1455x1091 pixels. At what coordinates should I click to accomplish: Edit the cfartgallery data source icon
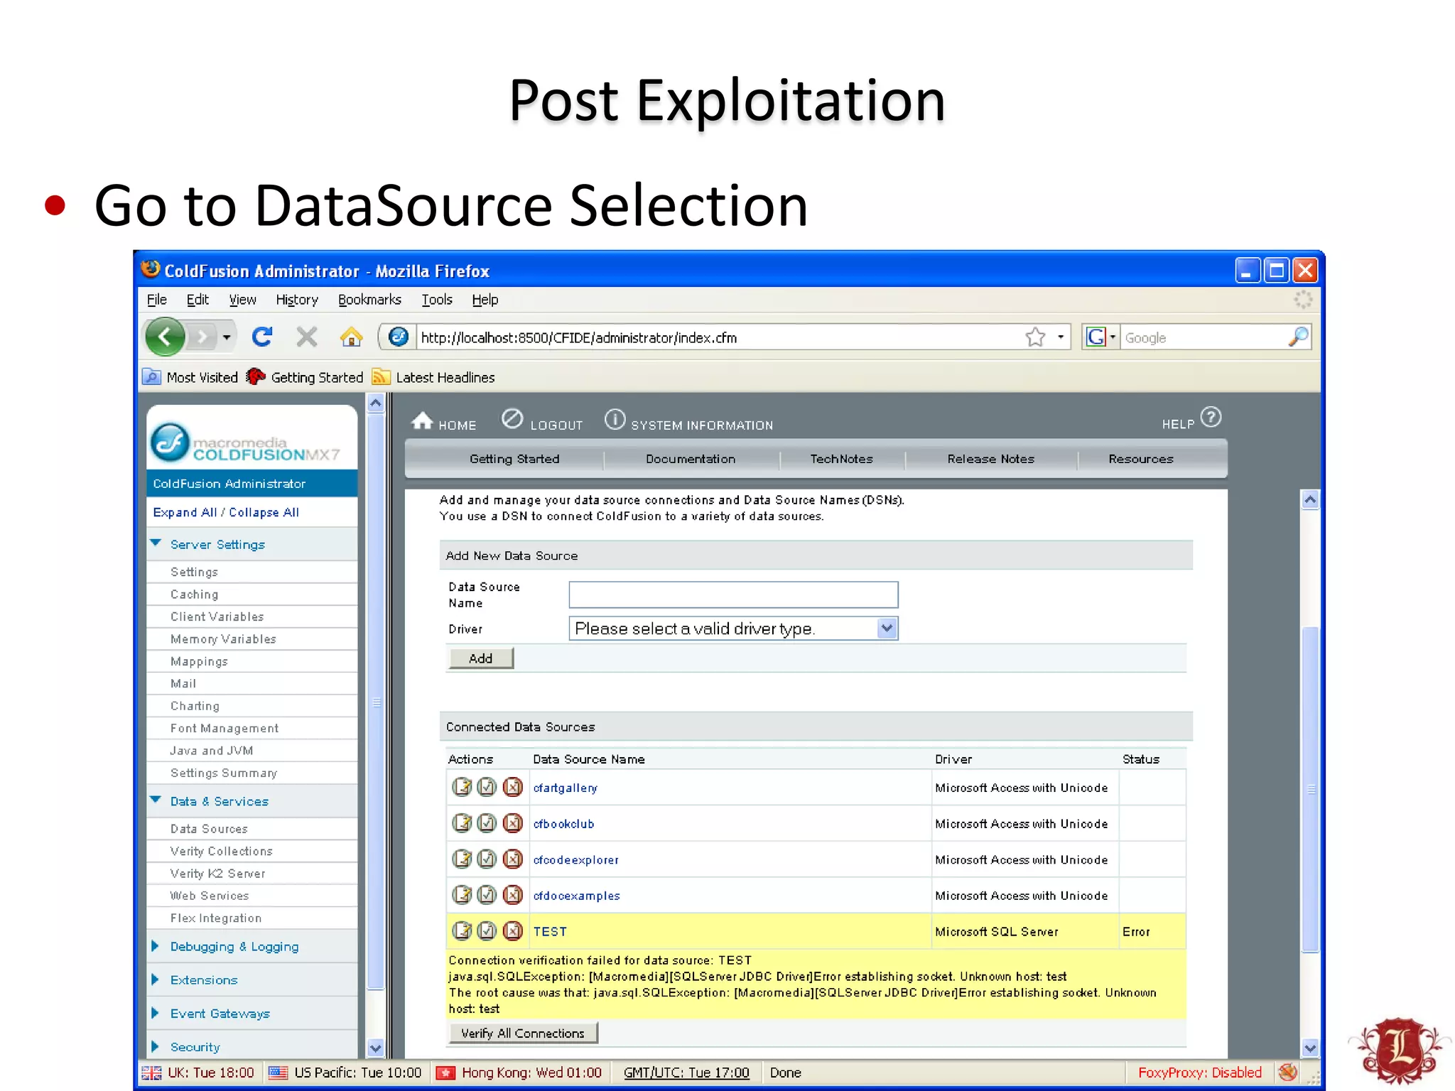click(462, 787)
